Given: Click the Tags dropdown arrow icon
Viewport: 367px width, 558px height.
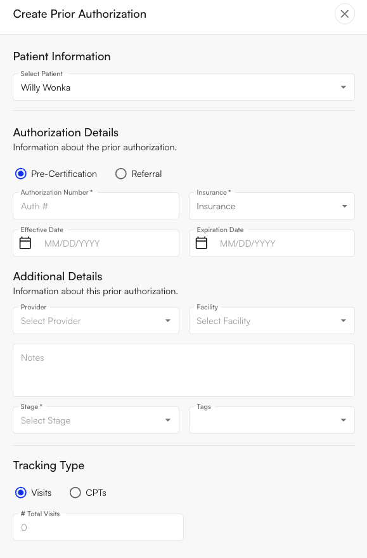Looking at the screenshot, I should click(x=343, y=420).
